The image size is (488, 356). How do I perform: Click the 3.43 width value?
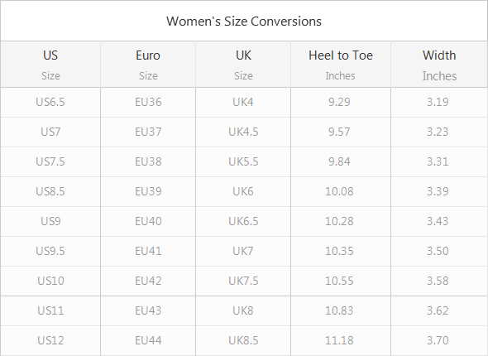(x=438, y=221)
